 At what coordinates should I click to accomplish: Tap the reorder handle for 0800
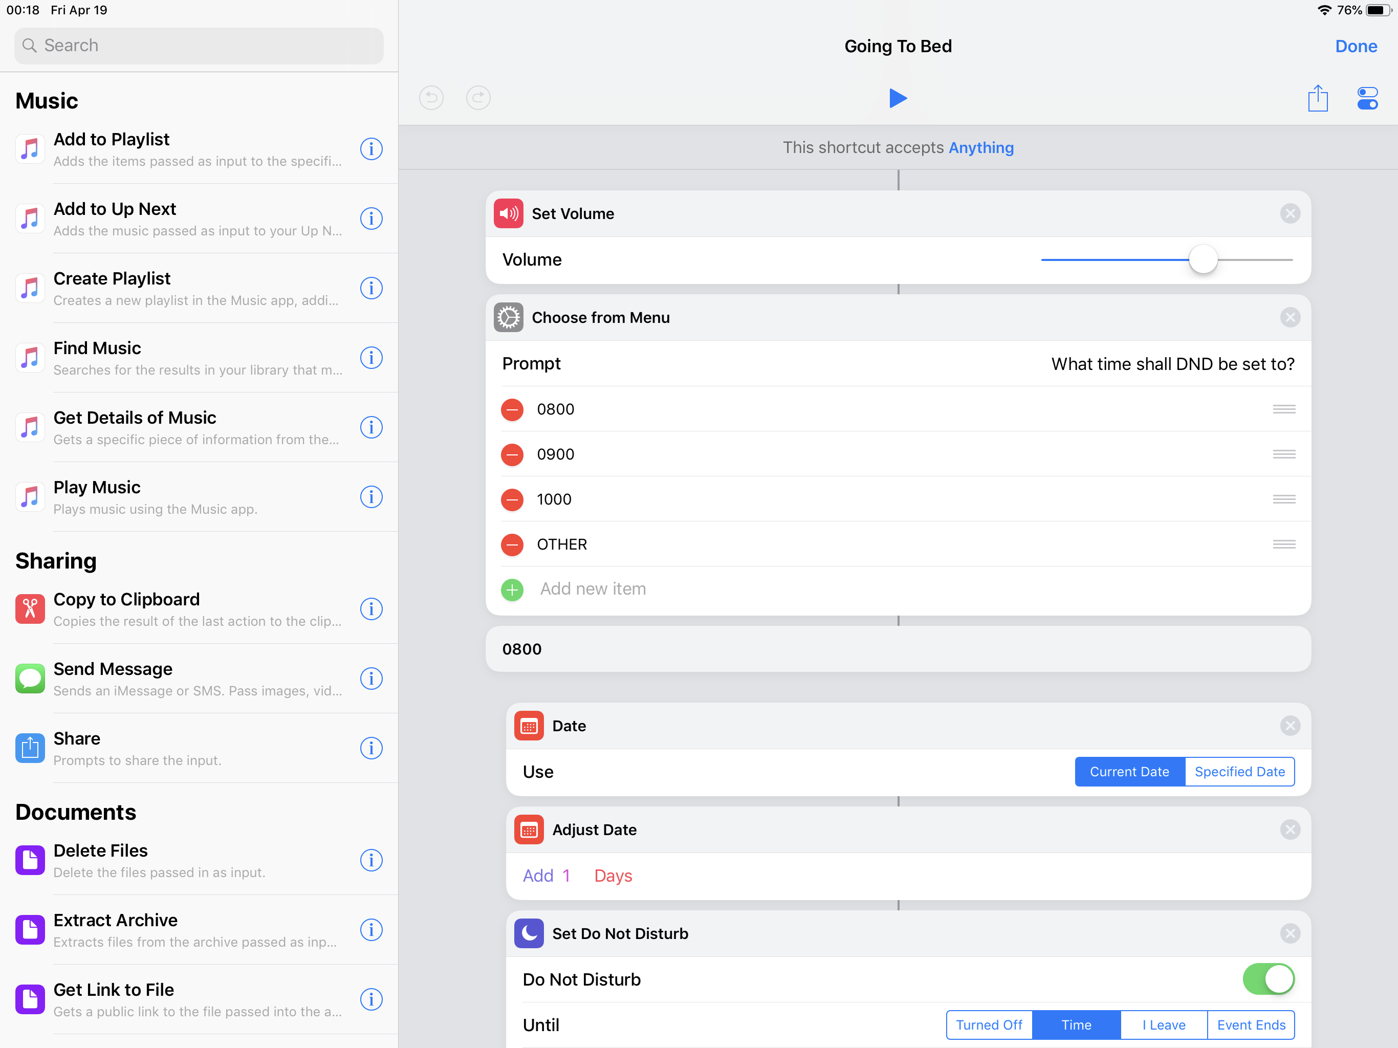[x=1283, y=409]
